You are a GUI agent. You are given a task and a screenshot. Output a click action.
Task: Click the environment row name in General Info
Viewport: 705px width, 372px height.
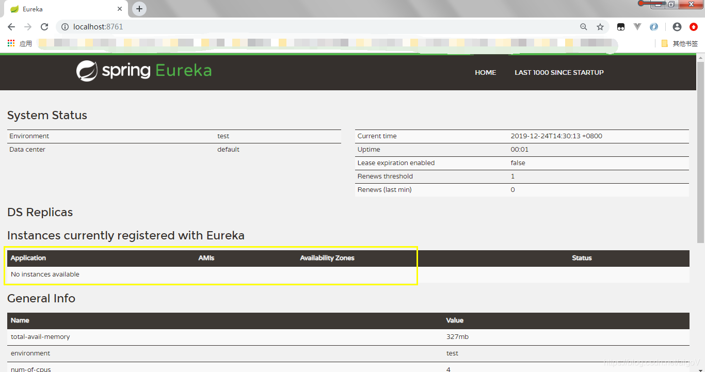[30, 353]
